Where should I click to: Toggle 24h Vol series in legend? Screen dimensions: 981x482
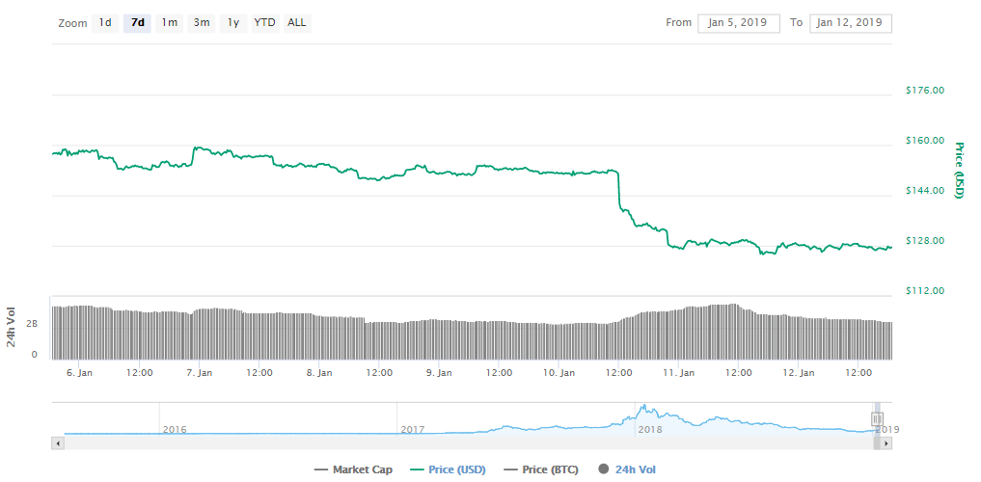(x=635, y=469)
